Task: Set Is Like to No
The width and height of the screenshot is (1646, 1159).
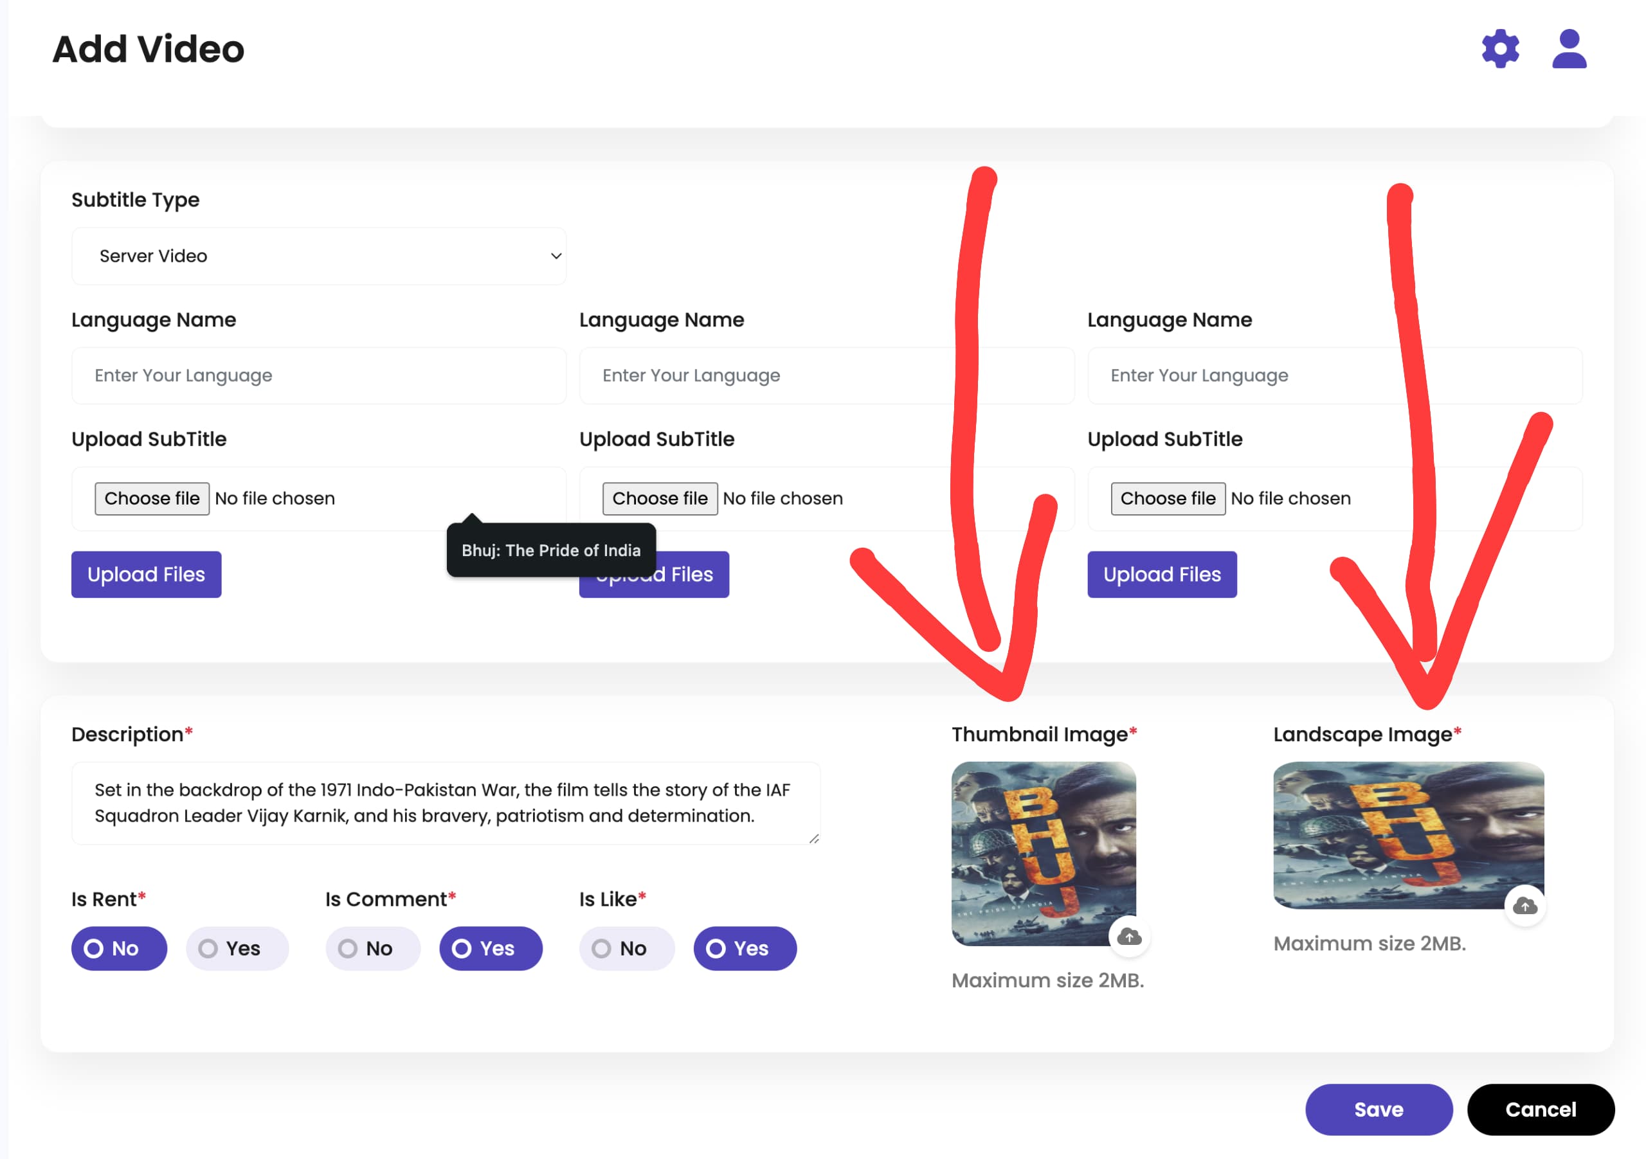Action: (626, 948)
